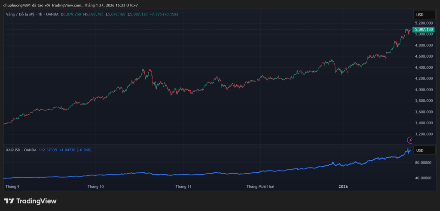The width and height of the screenshot is (440, 211).
Task: Select Tháng 11 on the time axis
Action: tap(183, 187)
